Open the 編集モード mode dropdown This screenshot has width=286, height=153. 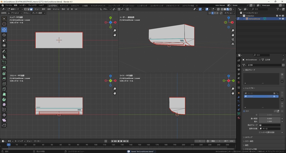pyautogui.click(x=14, y=9)
